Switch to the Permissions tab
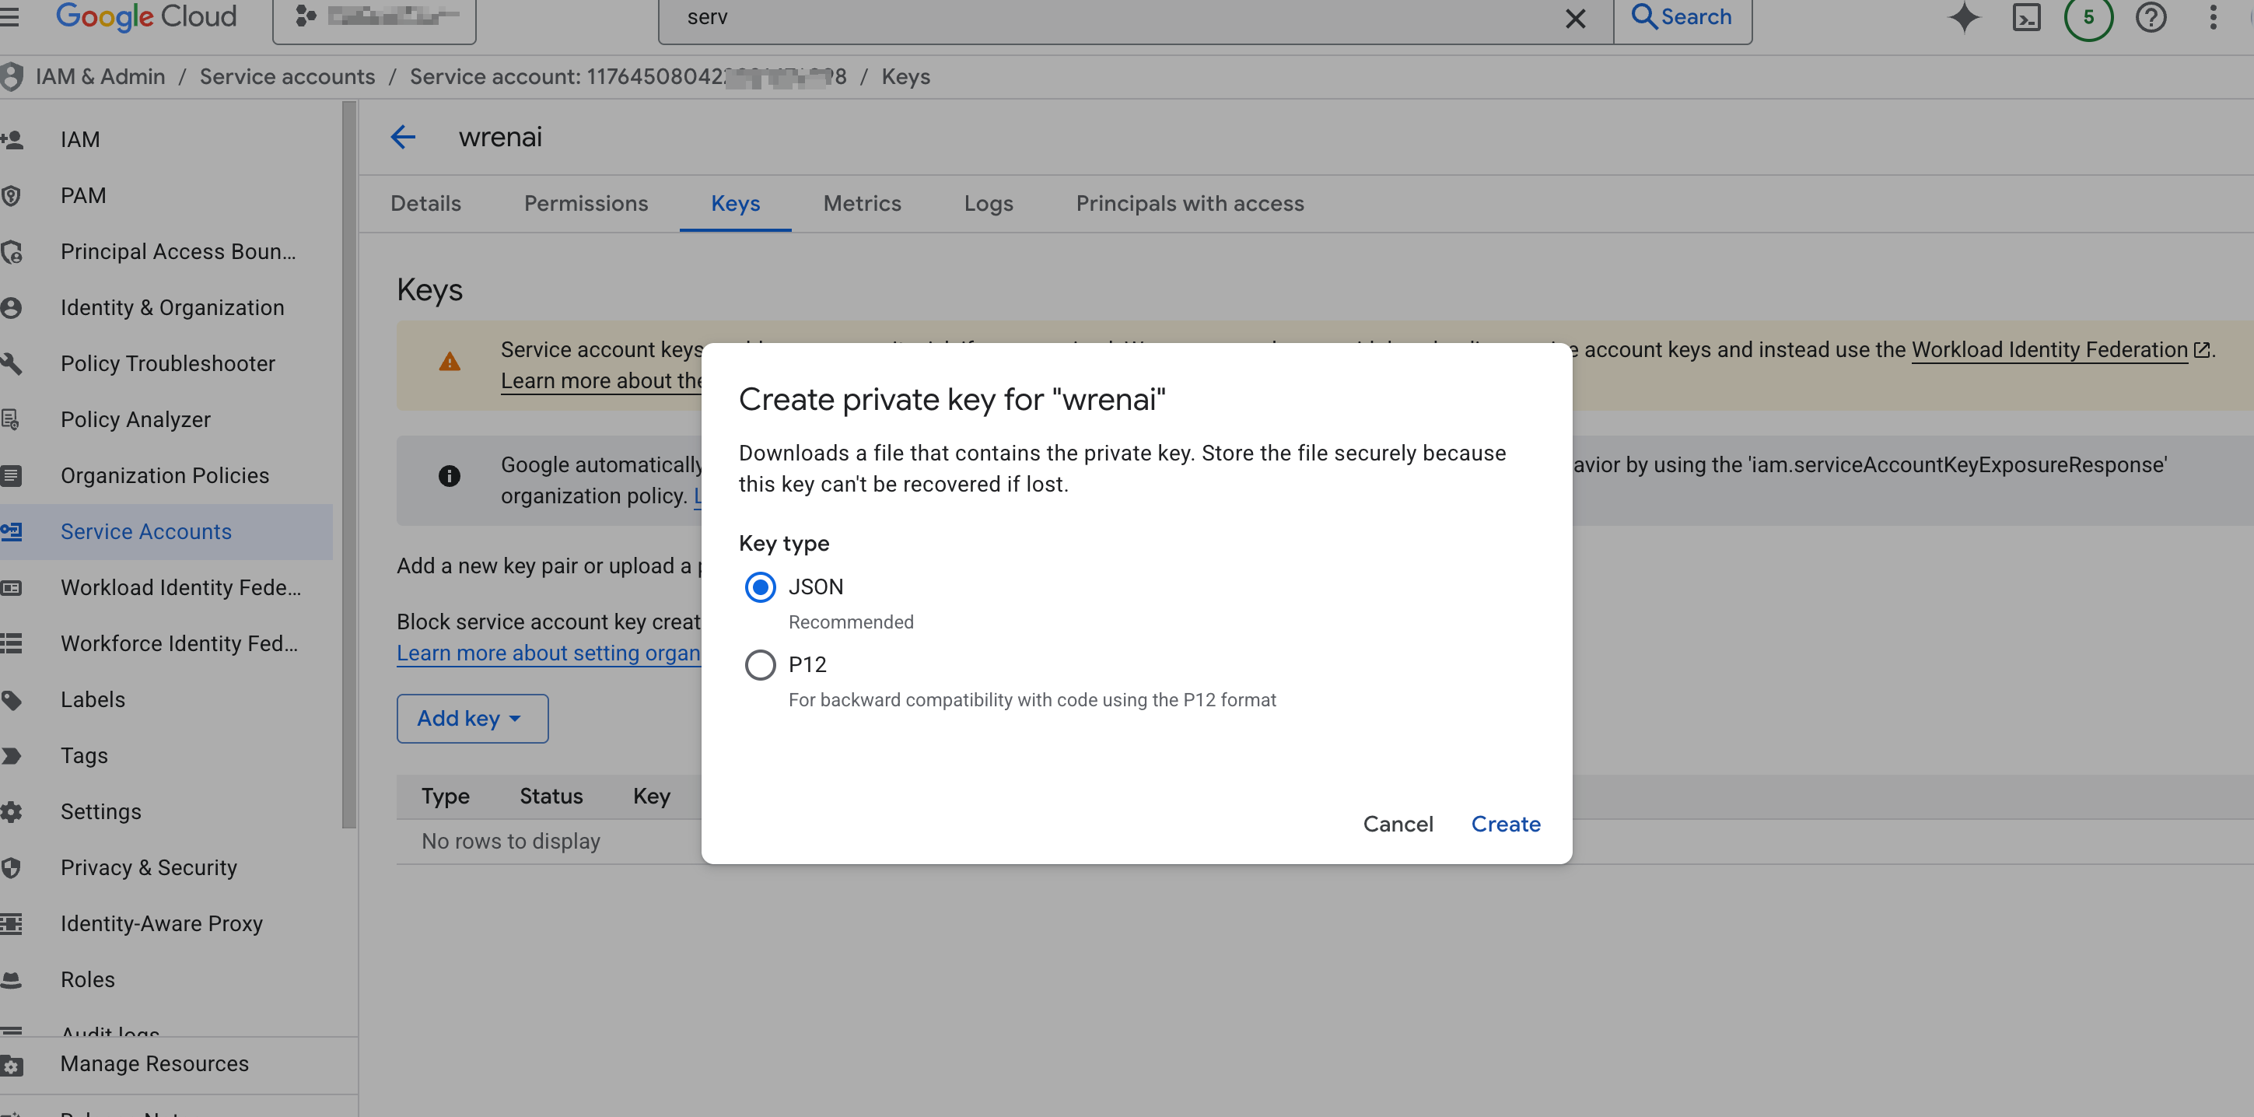 tap(586, 203)
